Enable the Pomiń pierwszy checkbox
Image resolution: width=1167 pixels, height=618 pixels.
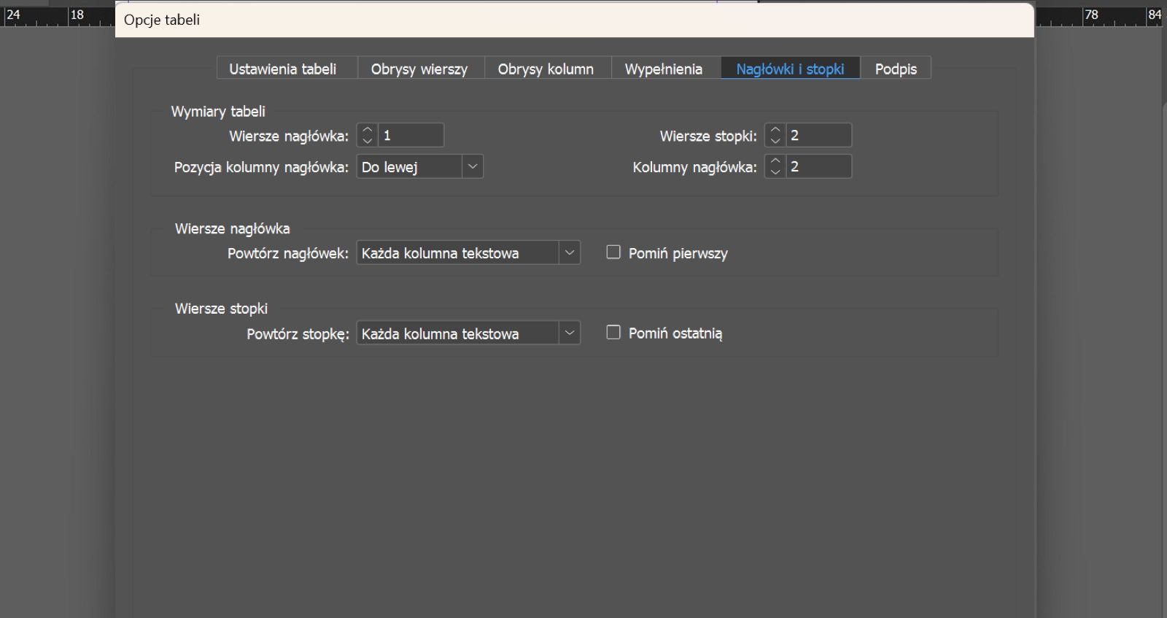[613, 252]
